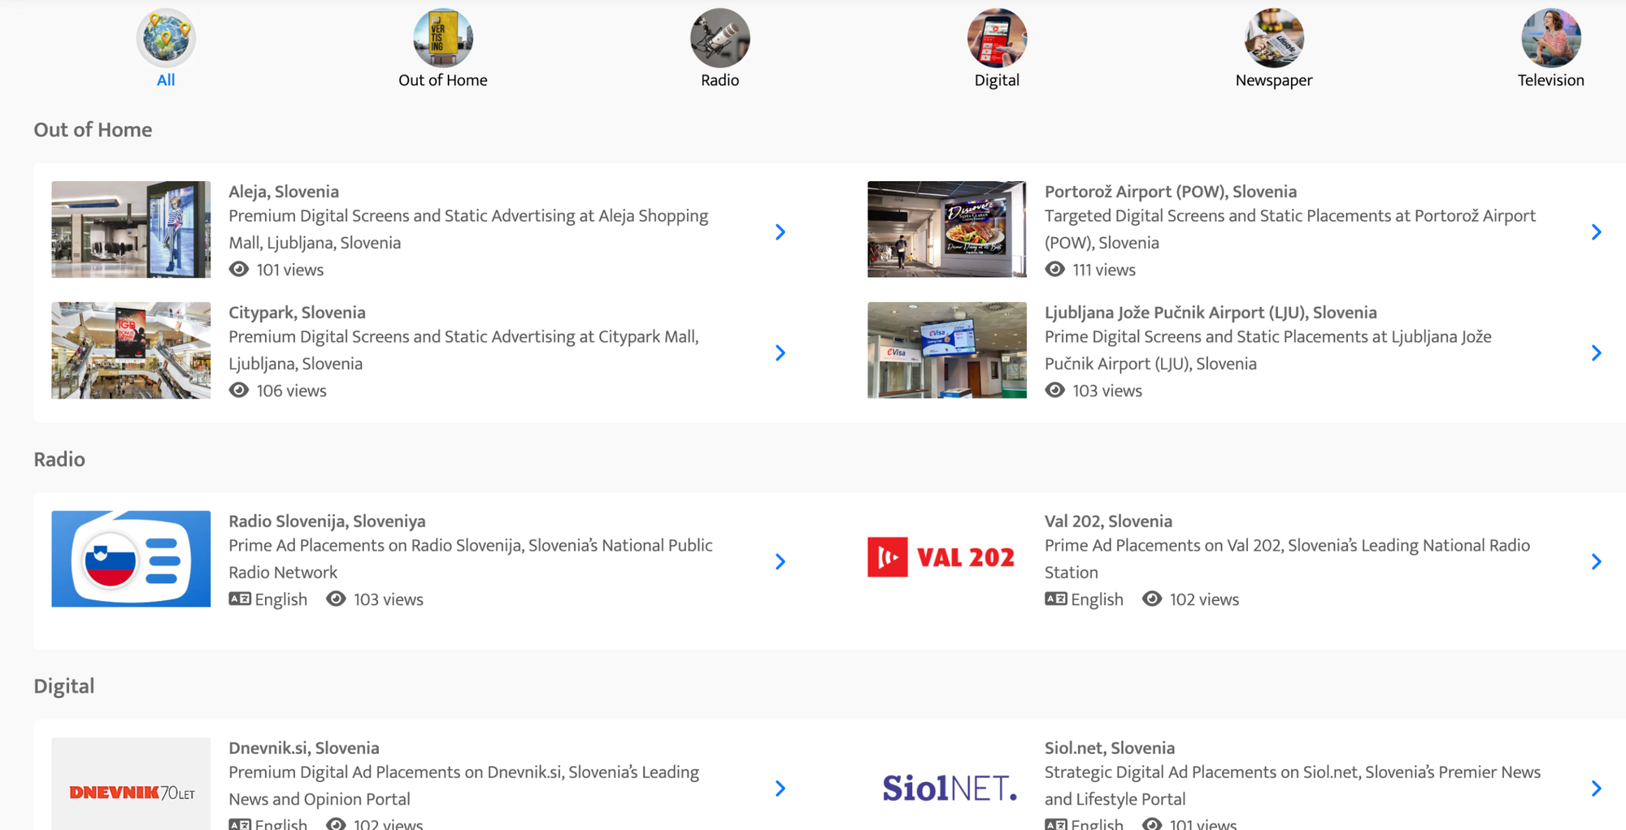Click the Radio Slovenija logo thumbnail
Image resolution: width=1626 pixels, height=830 pixels.
coord(131,559)
